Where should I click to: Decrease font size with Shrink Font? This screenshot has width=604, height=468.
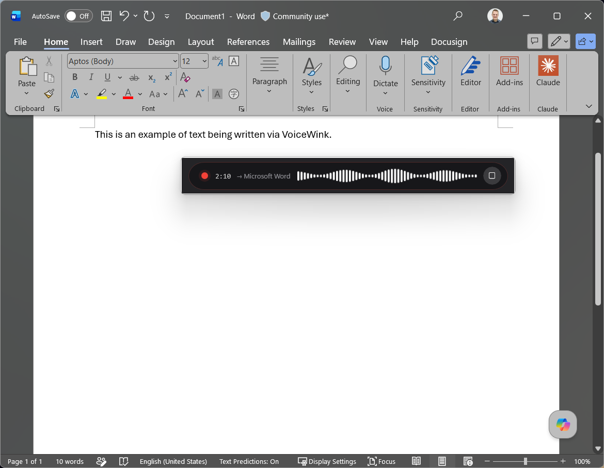200,93
